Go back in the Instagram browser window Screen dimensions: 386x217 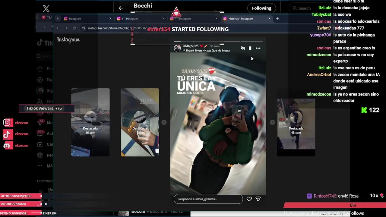(58, 28)
